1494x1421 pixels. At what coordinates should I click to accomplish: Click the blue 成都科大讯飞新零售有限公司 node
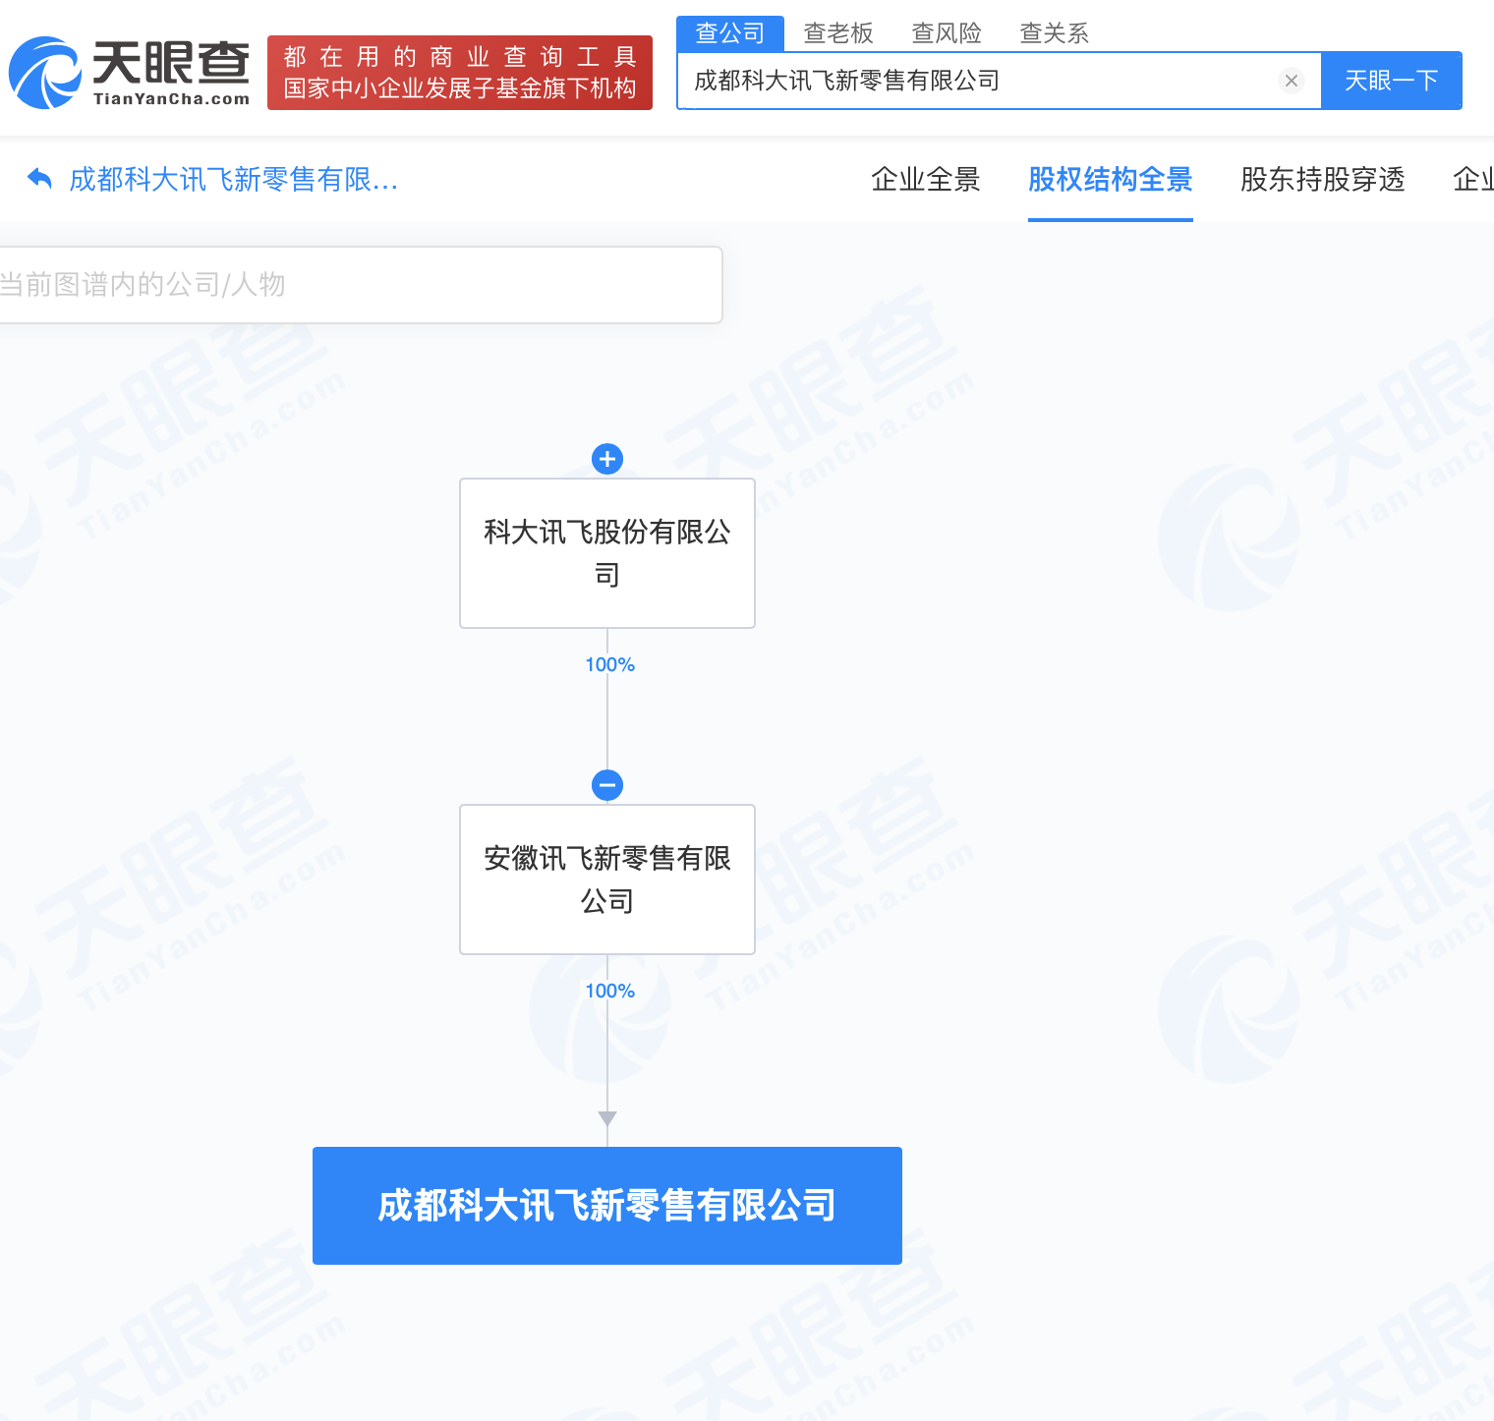(607, 1206)
